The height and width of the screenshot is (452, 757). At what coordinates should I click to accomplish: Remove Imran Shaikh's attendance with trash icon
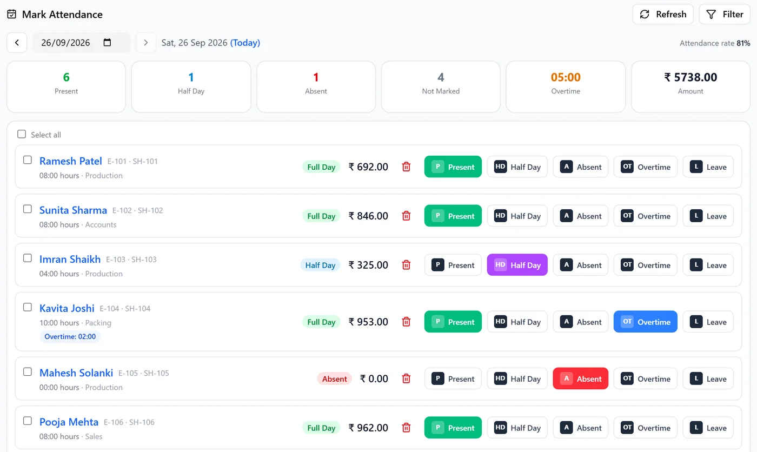(406, 265)
